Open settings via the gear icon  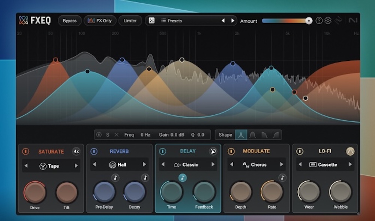click(x=328, y=21)
